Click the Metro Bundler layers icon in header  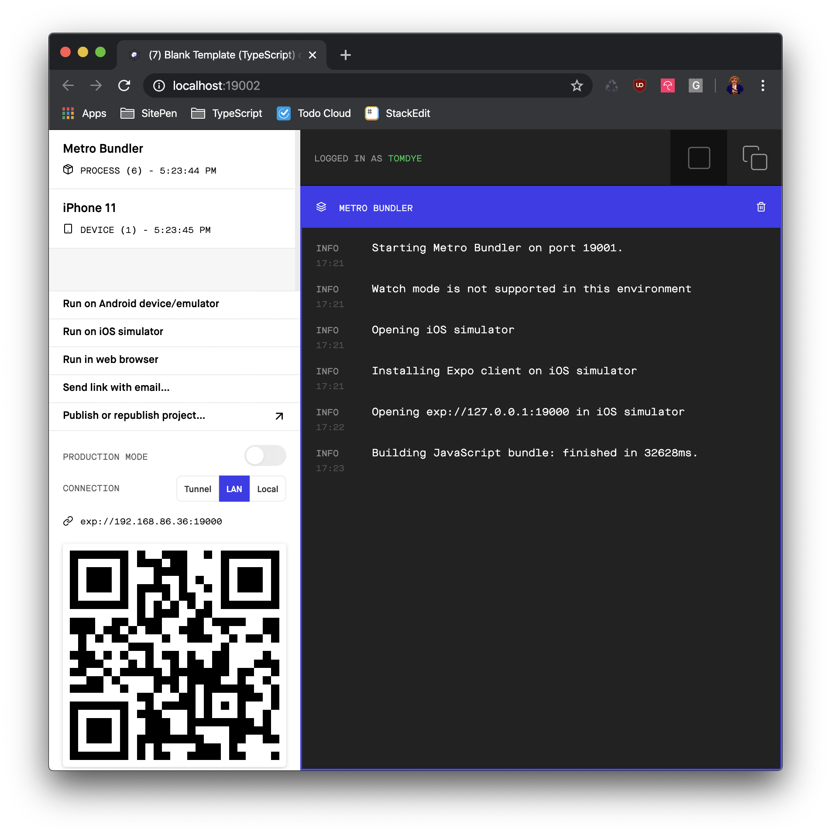(x=321, y=207)
